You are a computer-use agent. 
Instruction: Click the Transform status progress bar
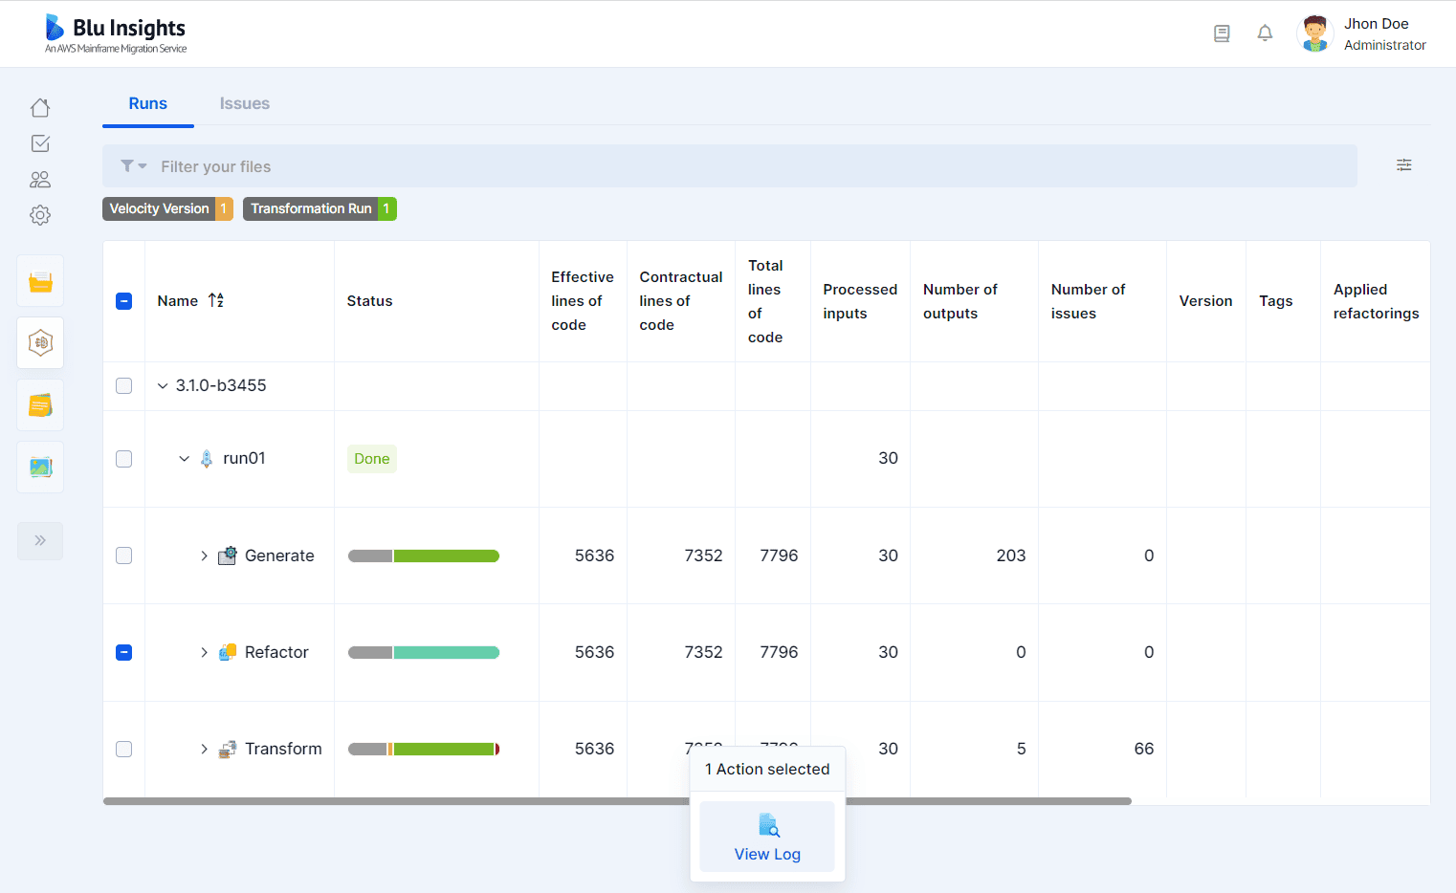tap(424, 749)
